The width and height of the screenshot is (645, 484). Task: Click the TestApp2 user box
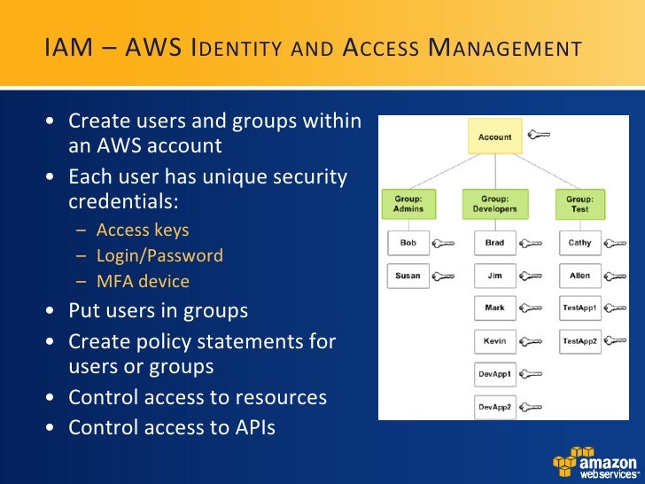tap(580, 341)
